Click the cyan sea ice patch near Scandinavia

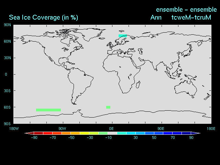122,35
